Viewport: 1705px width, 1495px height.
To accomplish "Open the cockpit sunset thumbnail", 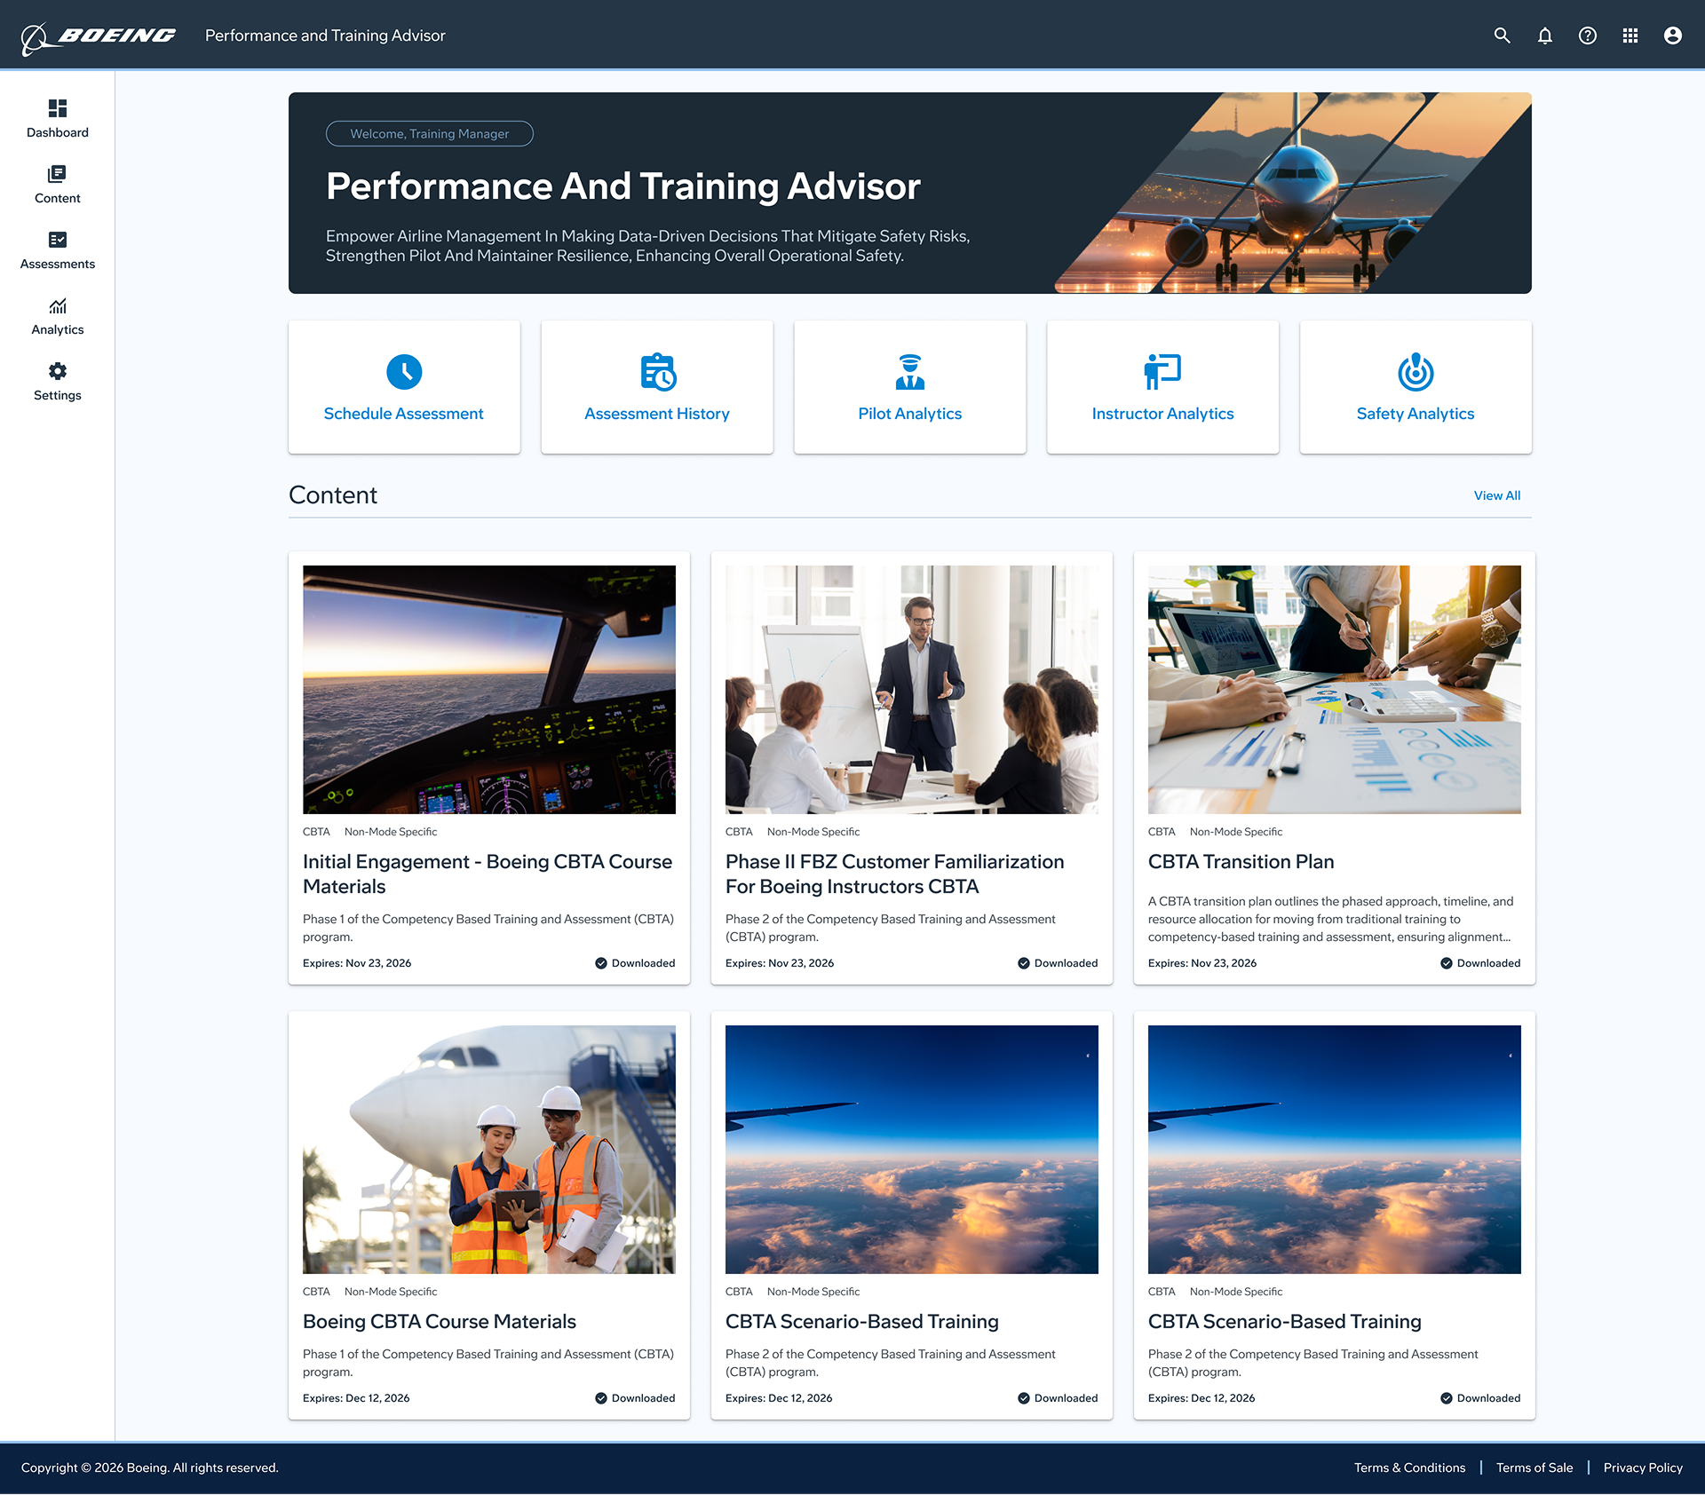I will pyautogui.click(x=489, y=690).
